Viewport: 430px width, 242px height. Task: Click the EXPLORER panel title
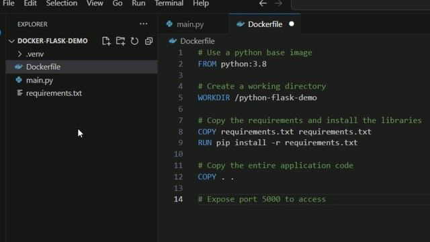(x=32, y=24)
